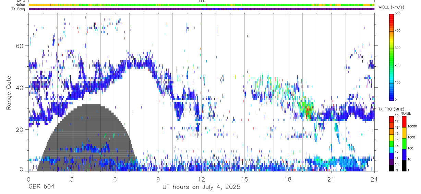
Task: Click the '15' tick on TX FRQ bar
Action: coord(397,134)
